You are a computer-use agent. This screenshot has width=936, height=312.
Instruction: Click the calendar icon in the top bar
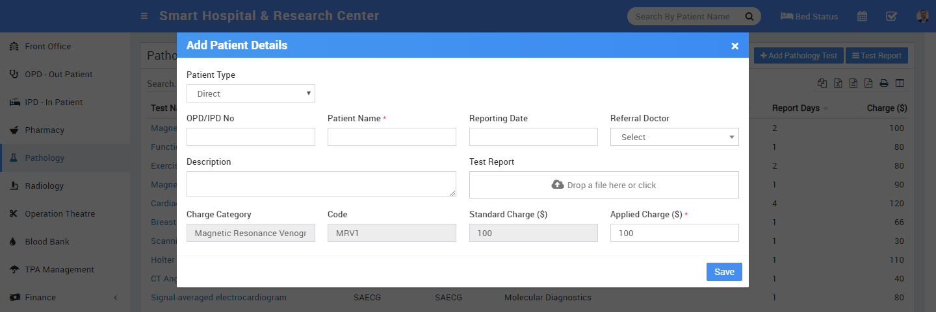(862, 16)
